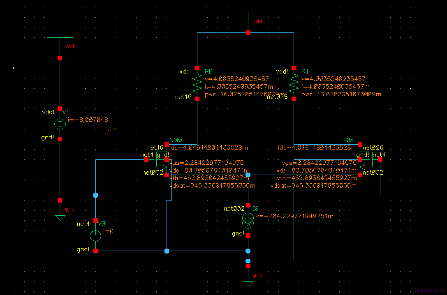The image size is (447, 295).
Task: Click R0's pwr=16.0282051676009m annotation
Action: (x=245, y=94)
